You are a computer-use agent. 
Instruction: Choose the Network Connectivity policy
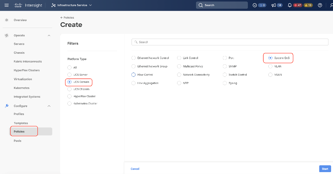click(x=179, y=75)
